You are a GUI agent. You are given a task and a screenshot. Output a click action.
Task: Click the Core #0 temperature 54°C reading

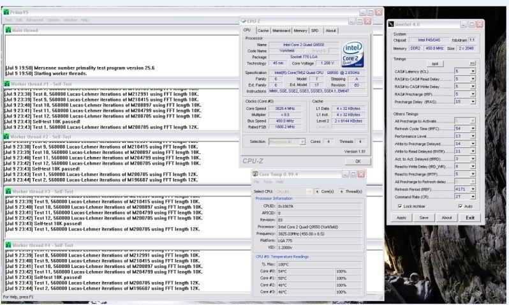coord(306,271)
